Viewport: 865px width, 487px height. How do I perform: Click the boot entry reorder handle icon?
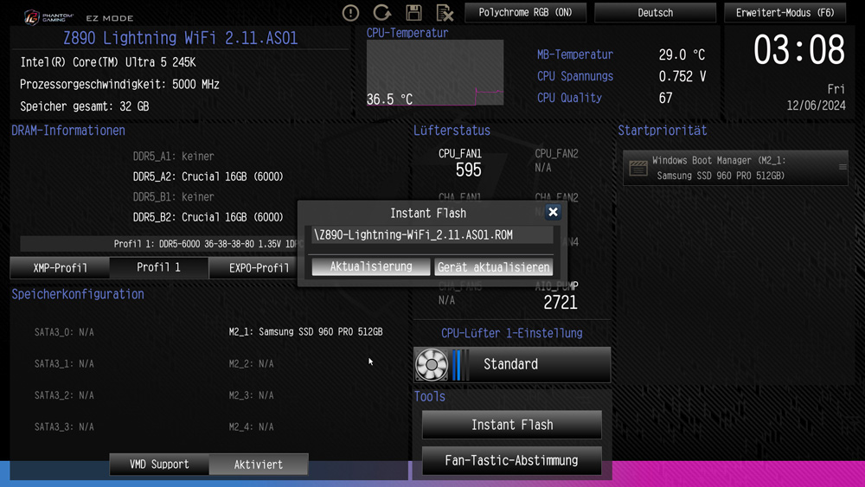pos(843,167)
